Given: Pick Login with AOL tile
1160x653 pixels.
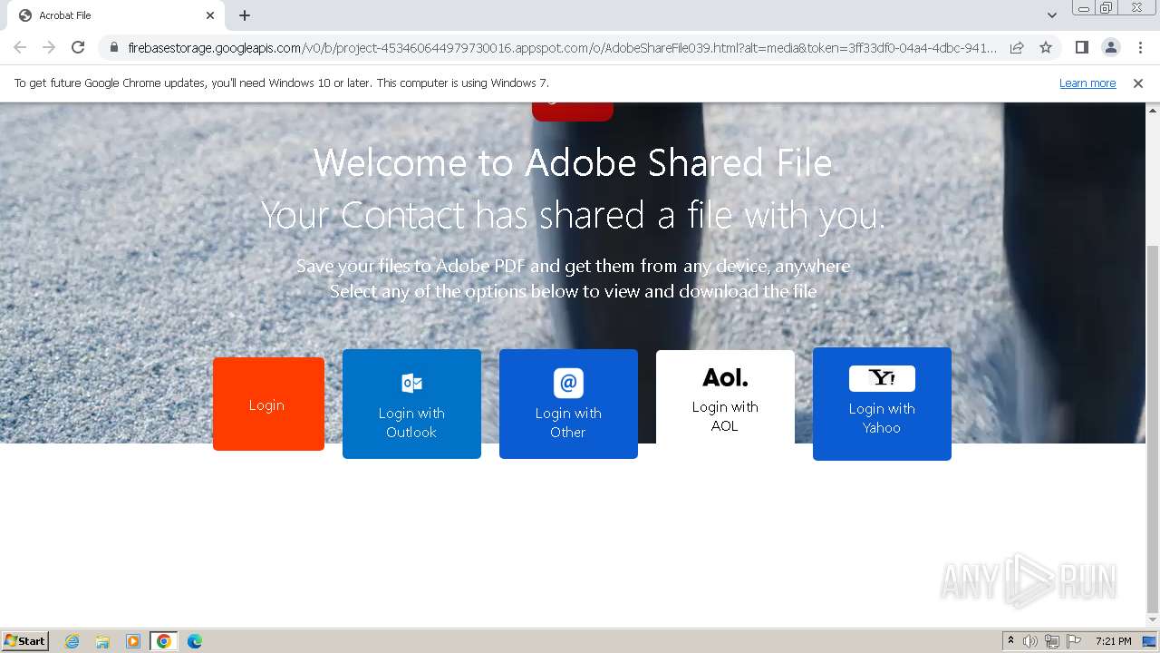Looking at the screenshot, I should pos(725,399).
